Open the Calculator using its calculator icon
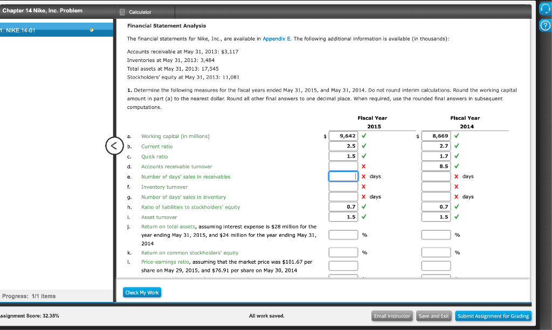Image resolution: width=552 pixels, height=330 pixels. pos(124,11)
